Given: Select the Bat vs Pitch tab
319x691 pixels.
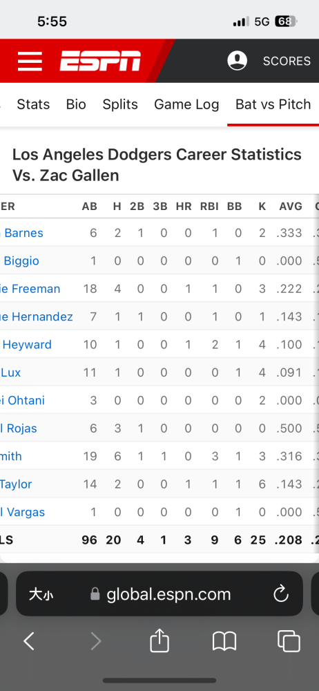Looking at the screenshot, I should [273, 104].
